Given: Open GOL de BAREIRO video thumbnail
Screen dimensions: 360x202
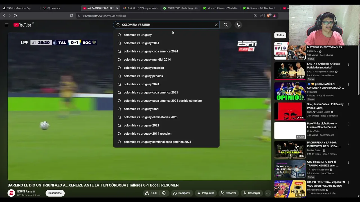Looking at the screenshot, I should (x=290, y=169).
